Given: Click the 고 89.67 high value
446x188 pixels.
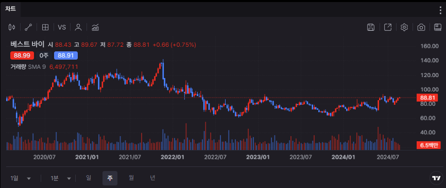Looking at the screenshot, I should (x=85, y=45).
